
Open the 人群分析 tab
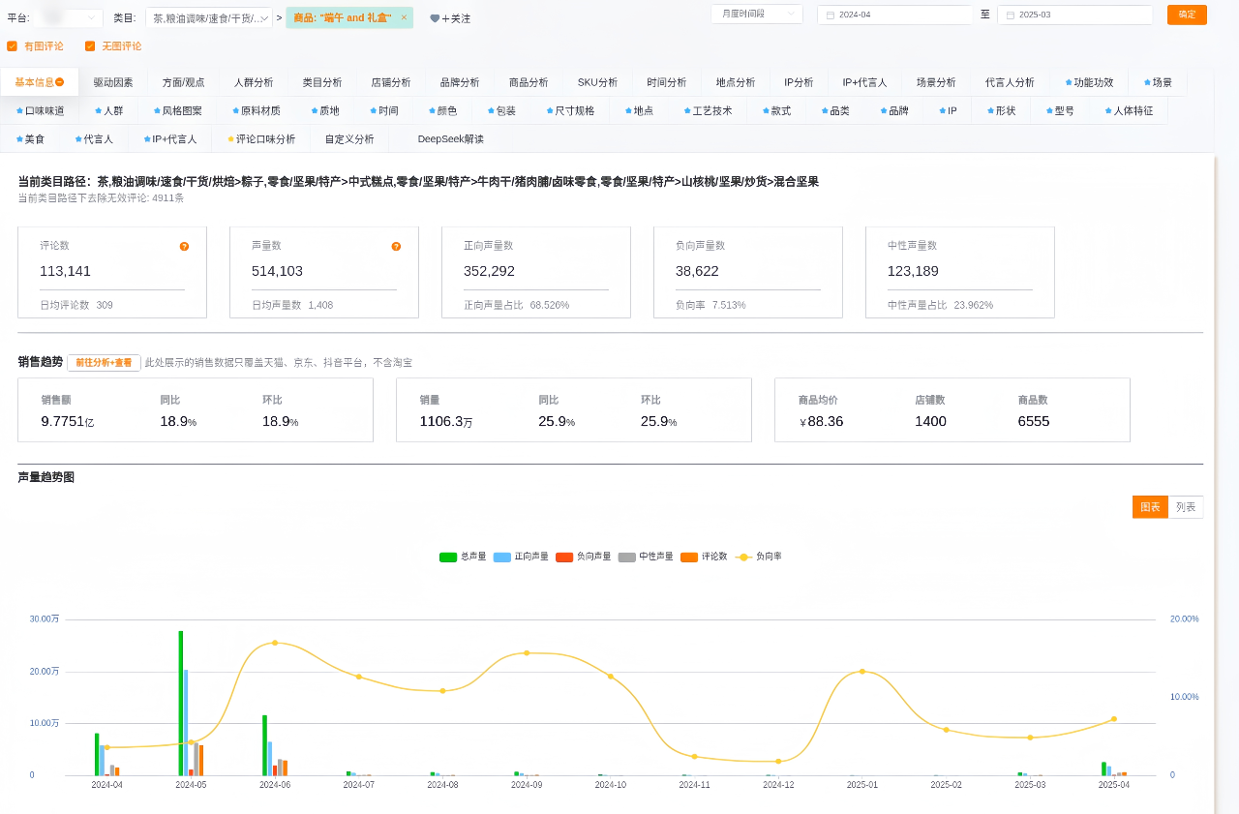click(254, 82)
